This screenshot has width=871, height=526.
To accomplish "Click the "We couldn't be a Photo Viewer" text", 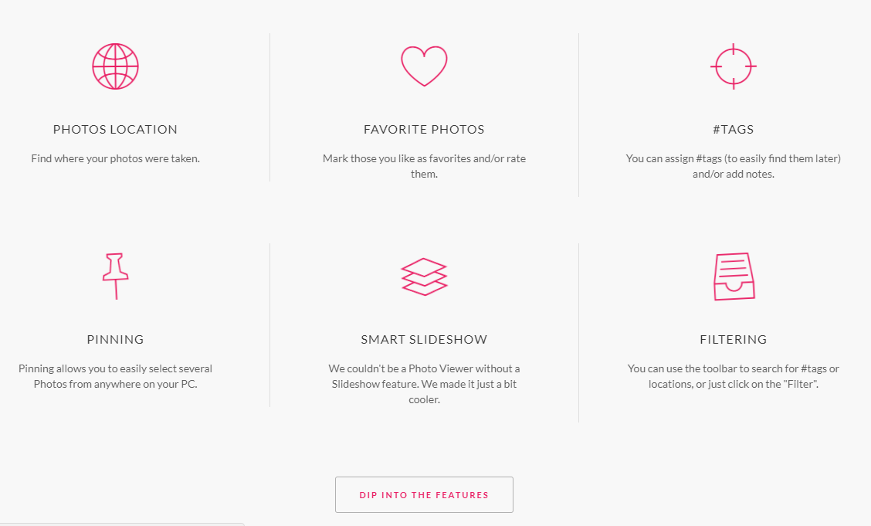I will pyautogui.click(x=424, y=384).
